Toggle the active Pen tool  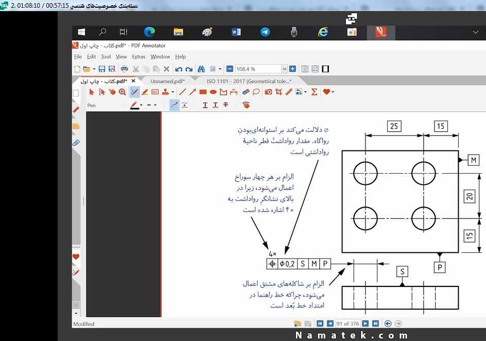pyautogui.click(x=134, y=92)
